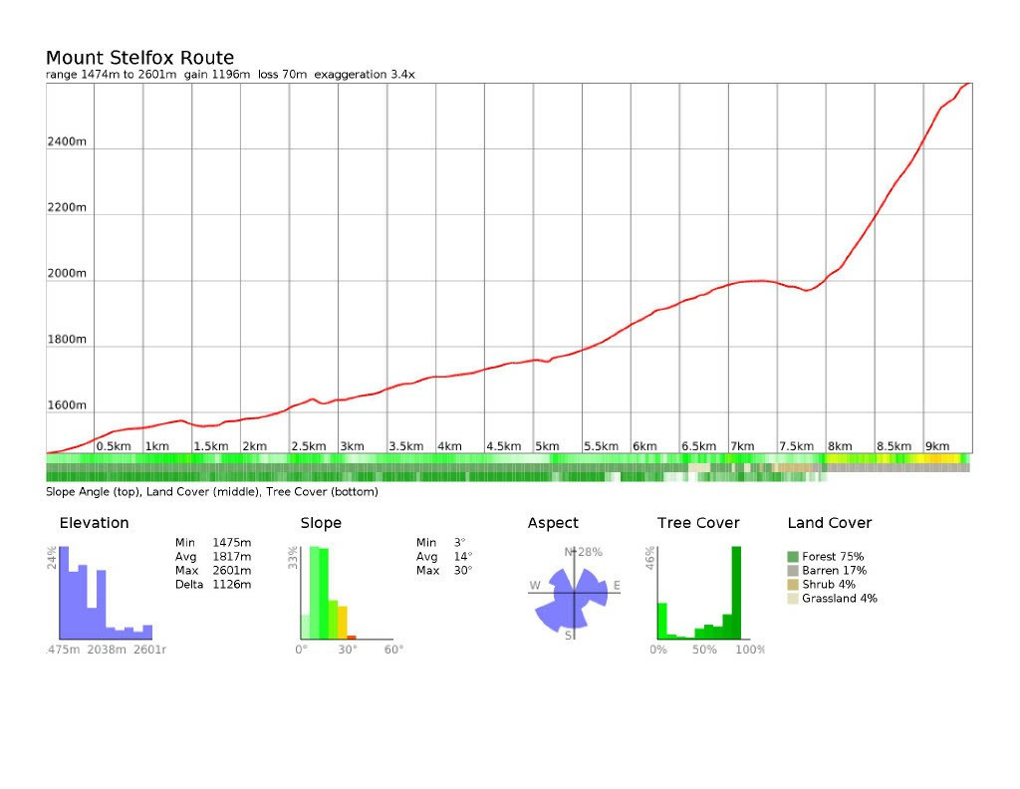Image resolution: width=1020 pixels, height=789 pixels.
Task: Click the 2400m elevation axis label
Action: [x=67, y=142]
